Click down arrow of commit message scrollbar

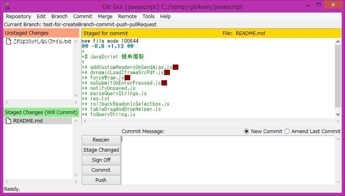[x=338, y=182]
